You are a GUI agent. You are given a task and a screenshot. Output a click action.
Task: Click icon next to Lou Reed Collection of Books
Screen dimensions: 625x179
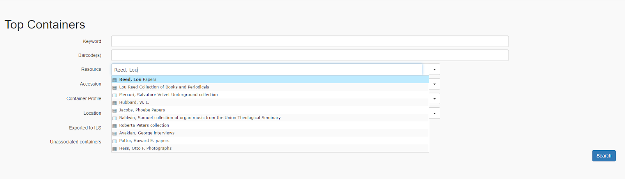click(x=114, y=88)
